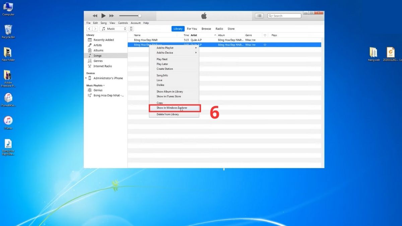Open the File menu
The height and width of the screenshot is (226, 402).
[x=88, y=23]
